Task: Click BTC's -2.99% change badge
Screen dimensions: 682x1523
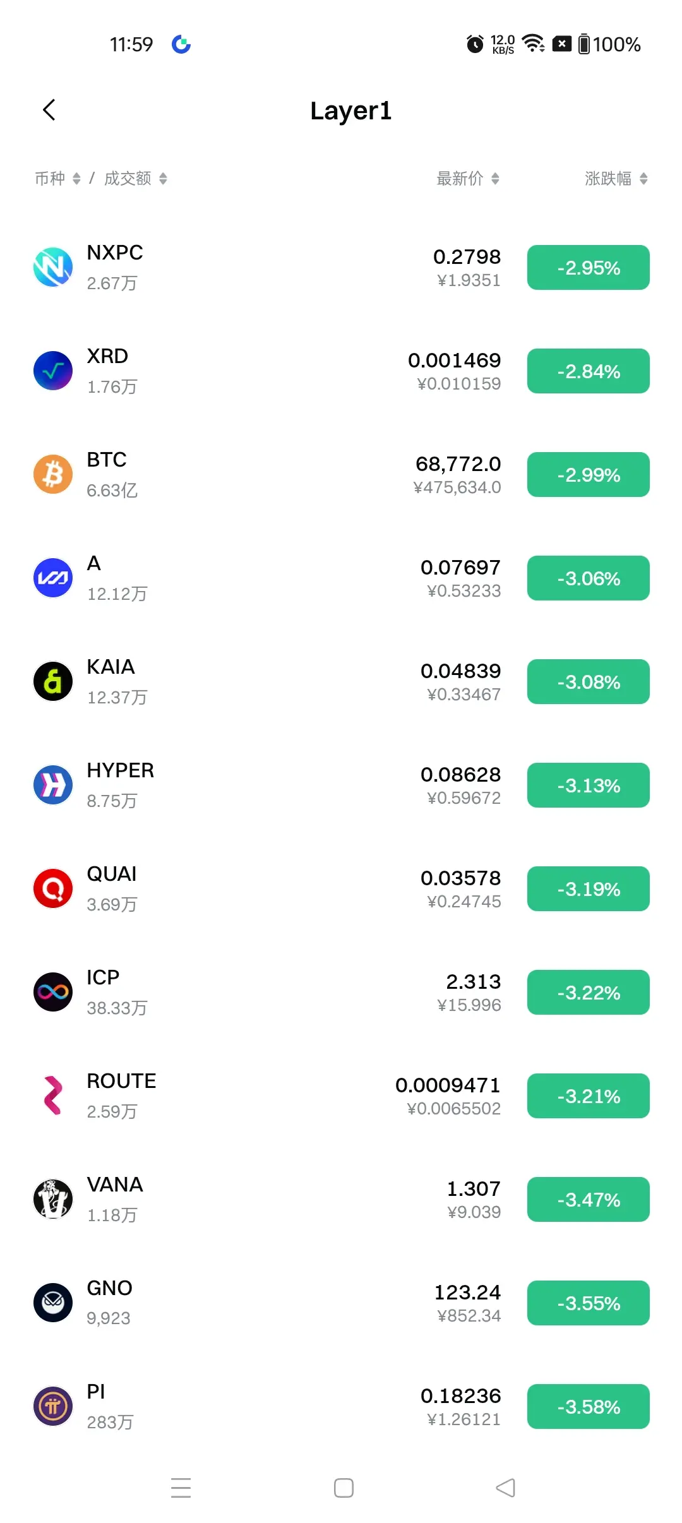Action: [589, 474]
